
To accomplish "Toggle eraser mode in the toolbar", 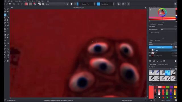I will (x=68, y=4).
